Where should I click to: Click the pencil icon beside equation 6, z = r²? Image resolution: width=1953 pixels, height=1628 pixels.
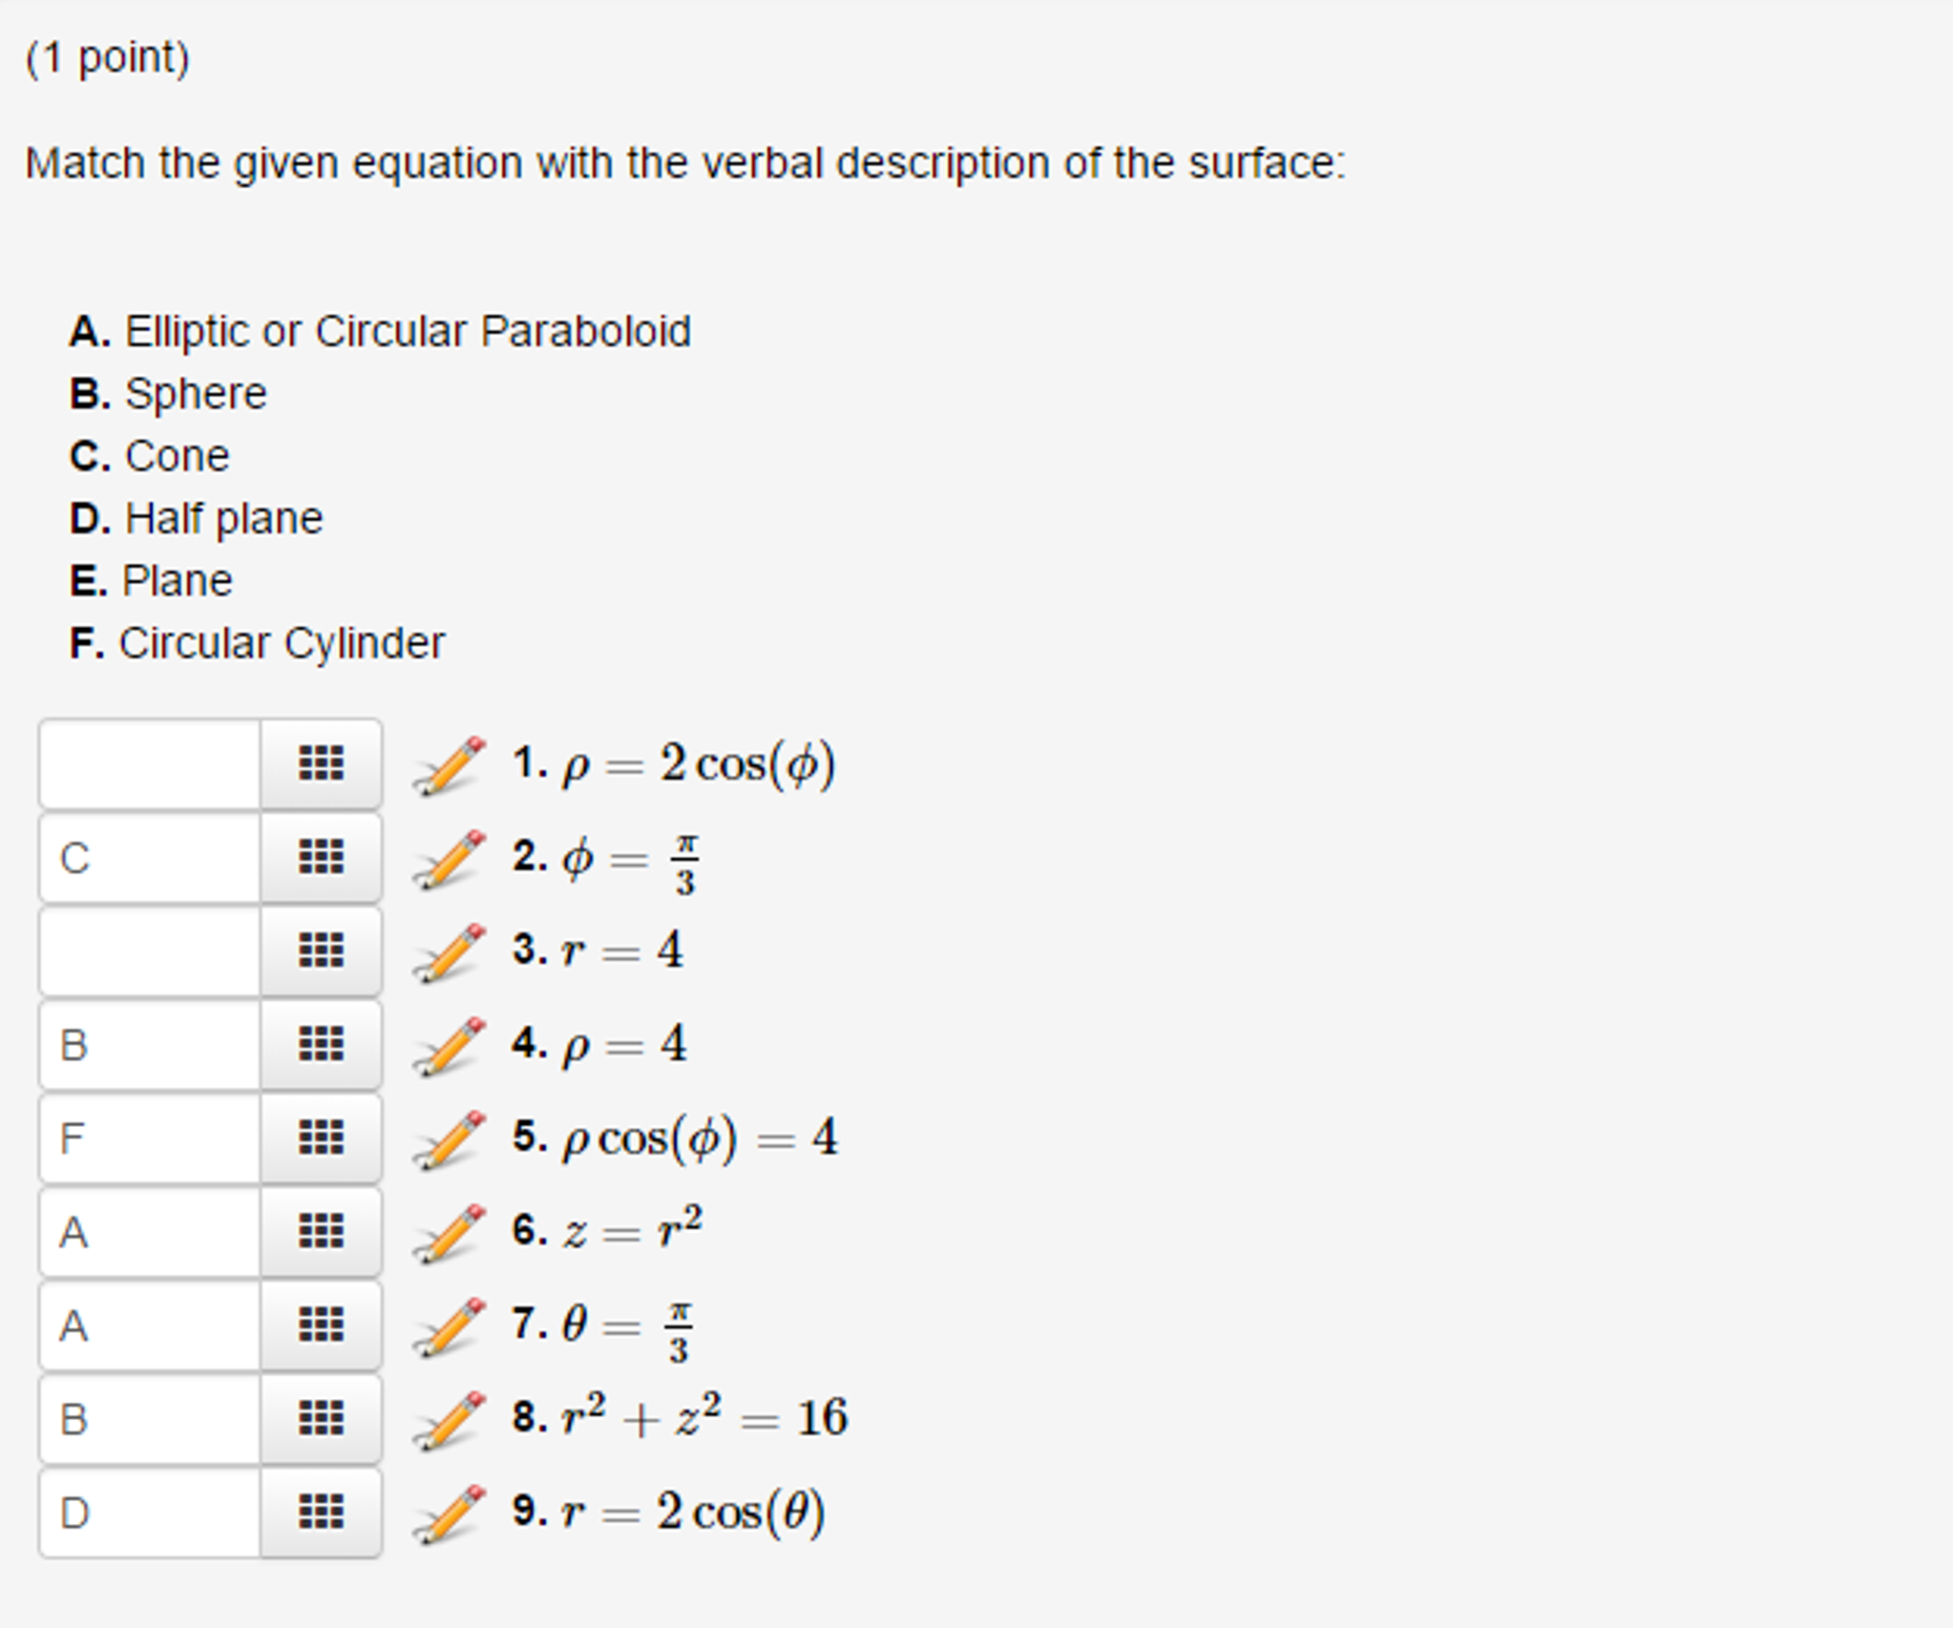pos(449,1230)
